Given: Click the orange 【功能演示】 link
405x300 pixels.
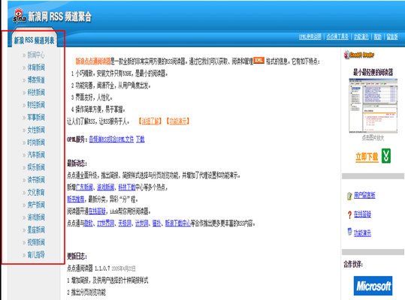Looking at the screenshot, I should [x=178, y=121].
